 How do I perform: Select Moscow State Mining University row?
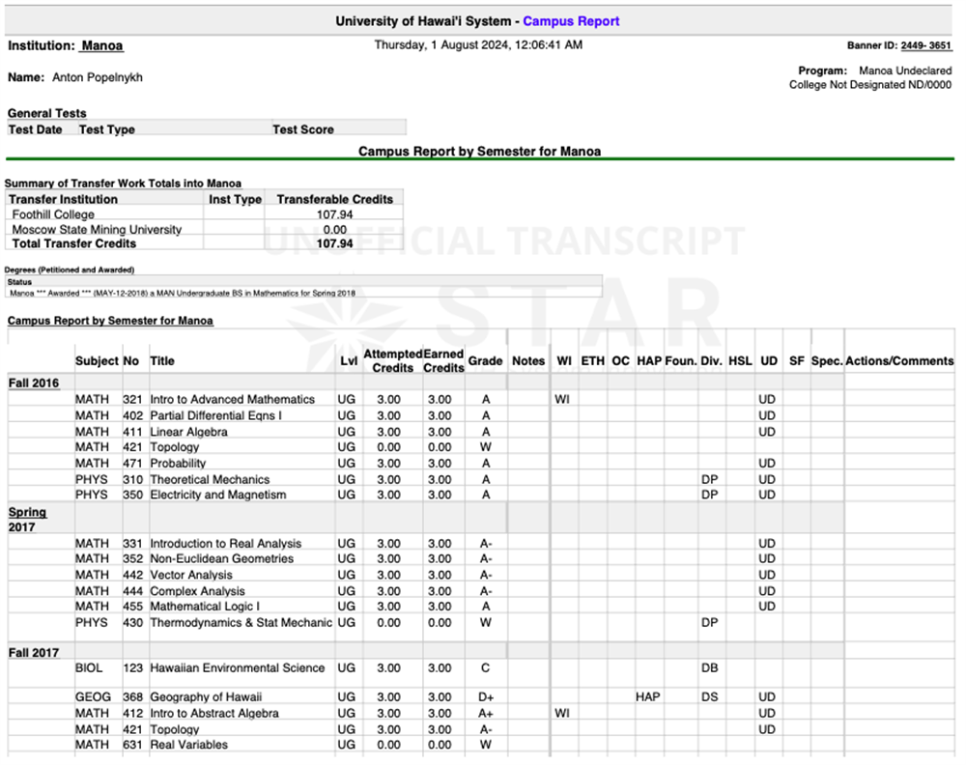pyautogui.click(x=205, y=229)
